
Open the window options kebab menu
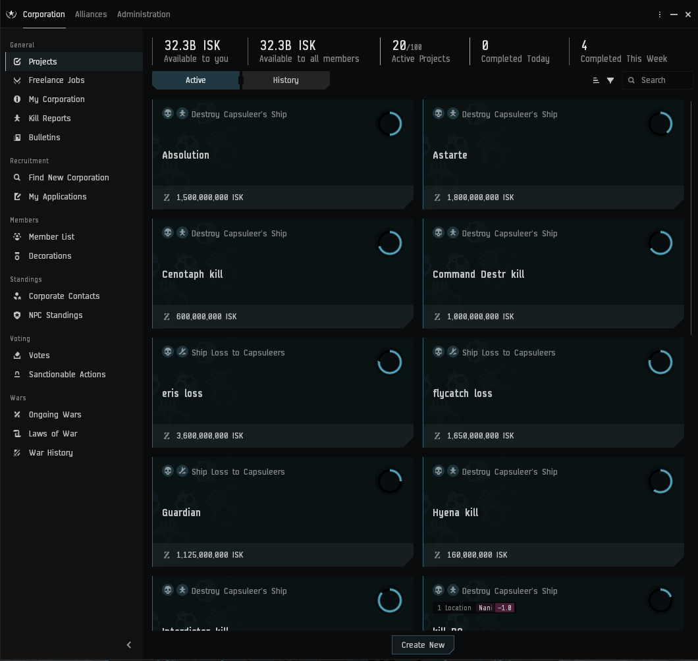660,14
